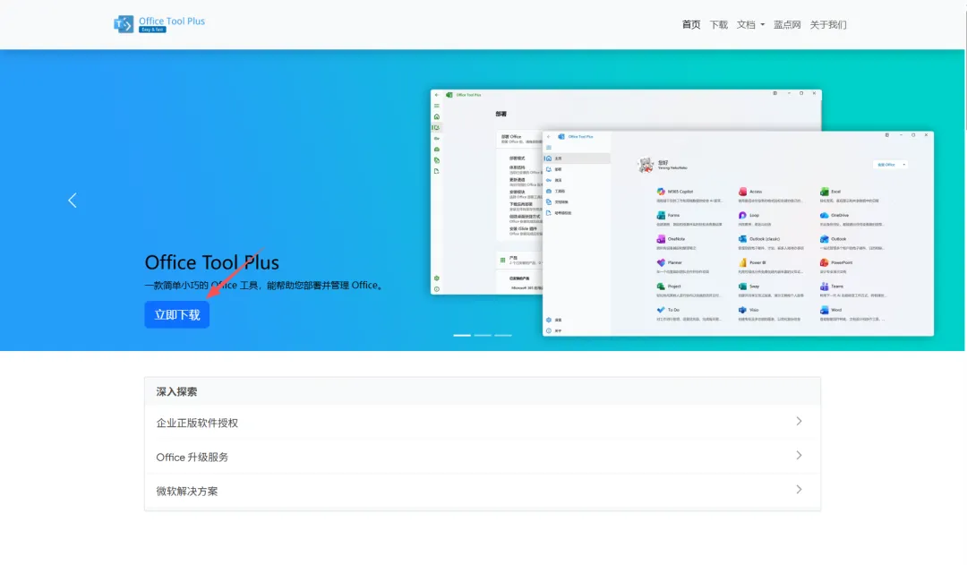Viewport: 967px width, 565px height.
Task: Open the 关于我们 navigation item
Action: pos(827,25)
